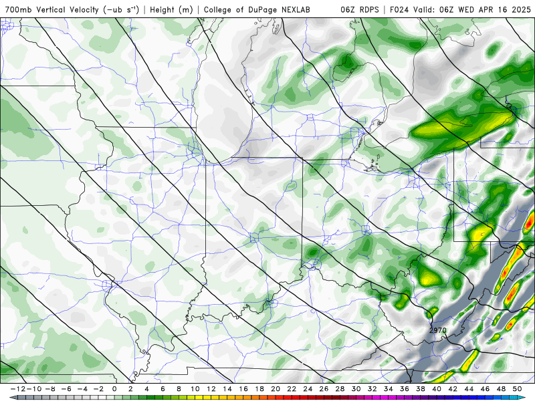Click the '2970' height contour label
535x401 pixels.
438,330
